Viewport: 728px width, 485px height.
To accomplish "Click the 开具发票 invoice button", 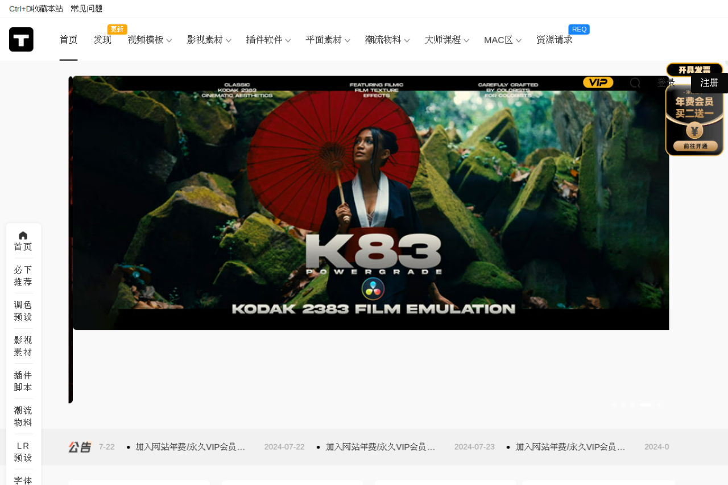I will 694,70.
